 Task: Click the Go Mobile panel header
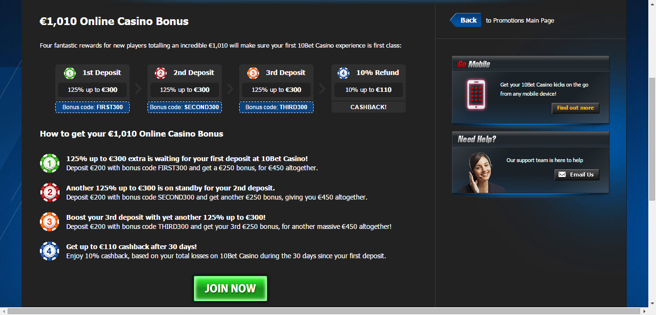[530, 64]
